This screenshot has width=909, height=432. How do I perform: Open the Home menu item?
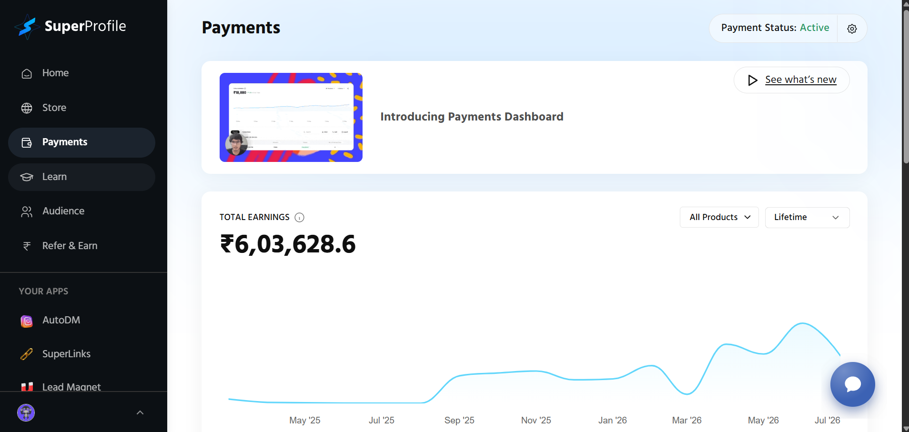click(81, 73)
